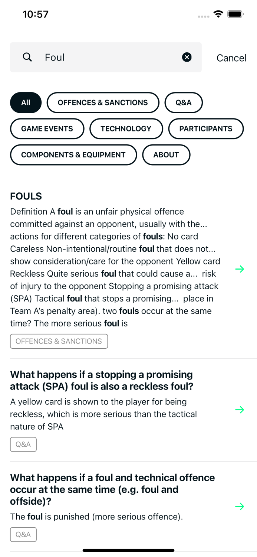Toggle the TECHNOLOGY filter chip

click(x=126, y=128)
